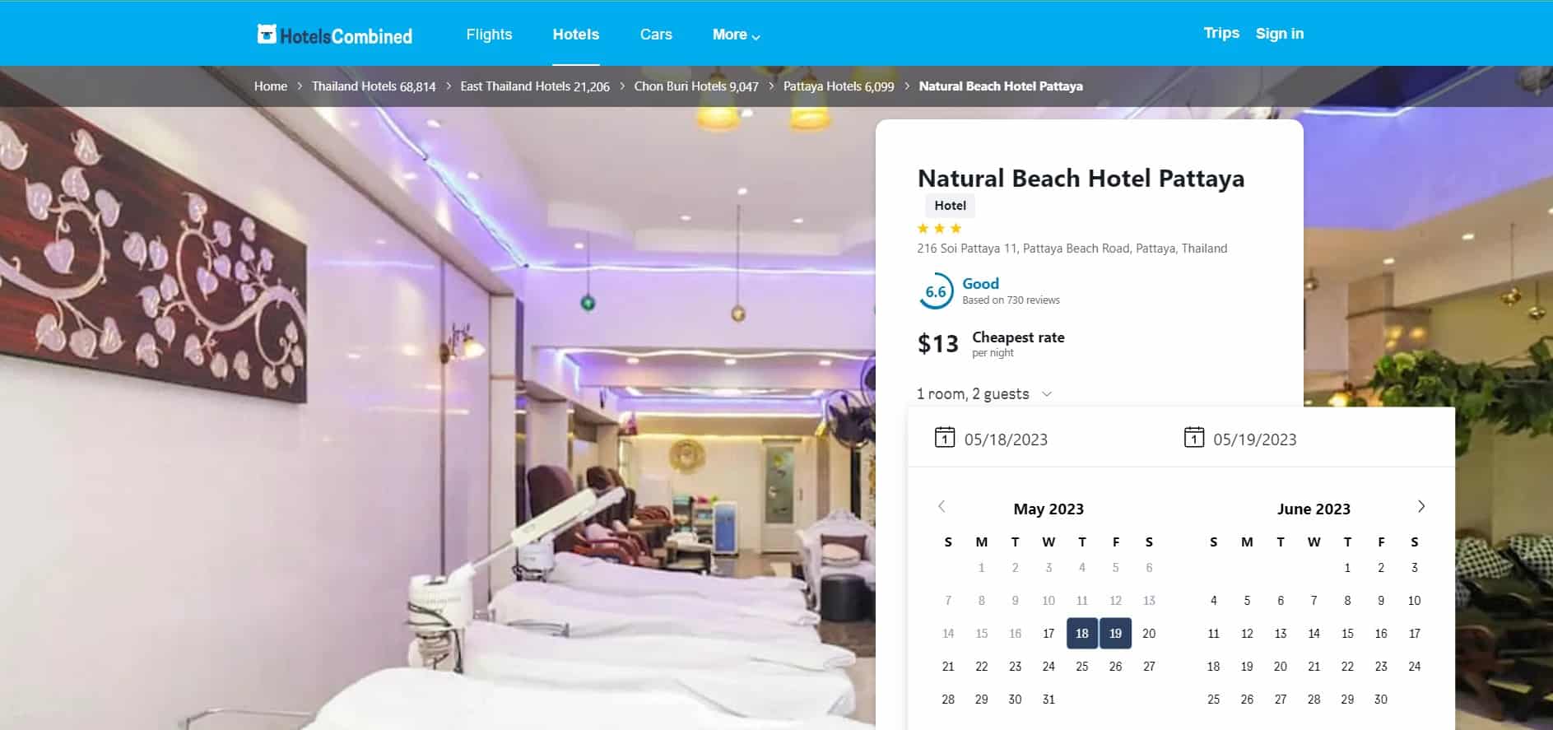Click 'Natural Beach Hotel Pattaya' heading
1553x730 pixels.
1081,179
